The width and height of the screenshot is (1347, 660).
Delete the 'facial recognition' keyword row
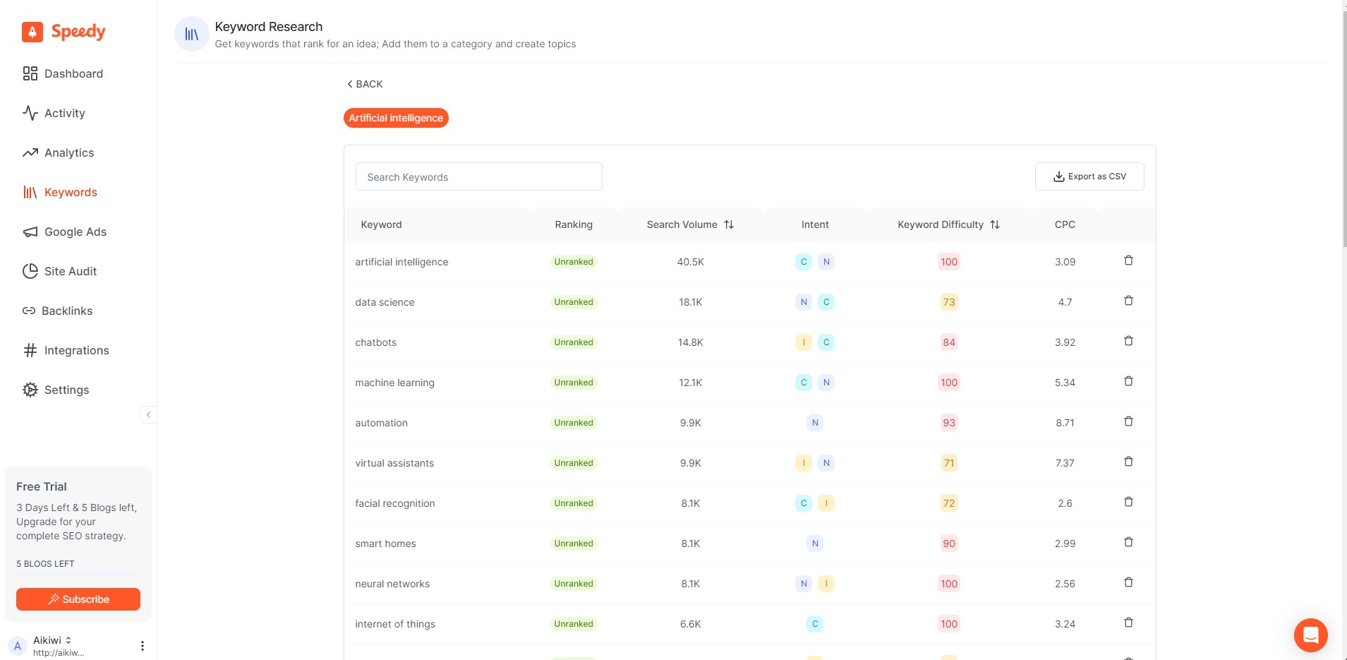click(1128, 502)
